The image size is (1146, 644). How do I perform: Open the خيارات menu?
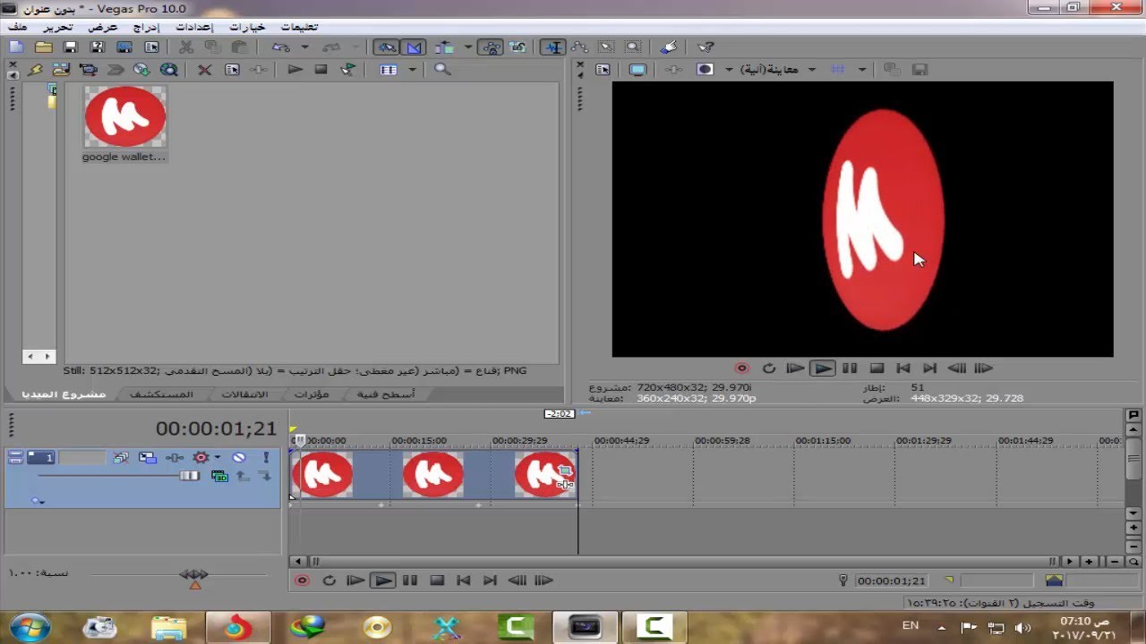(x=247, y=27)
